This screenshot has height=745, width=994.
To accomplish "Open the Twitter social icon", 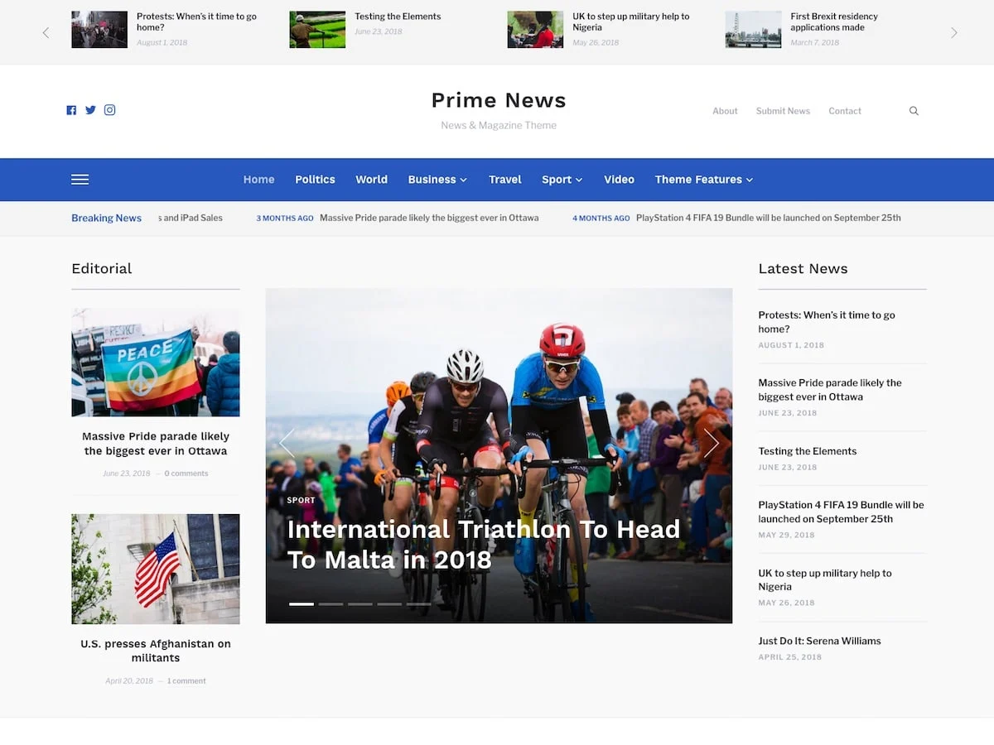I will tap(90, 110).
